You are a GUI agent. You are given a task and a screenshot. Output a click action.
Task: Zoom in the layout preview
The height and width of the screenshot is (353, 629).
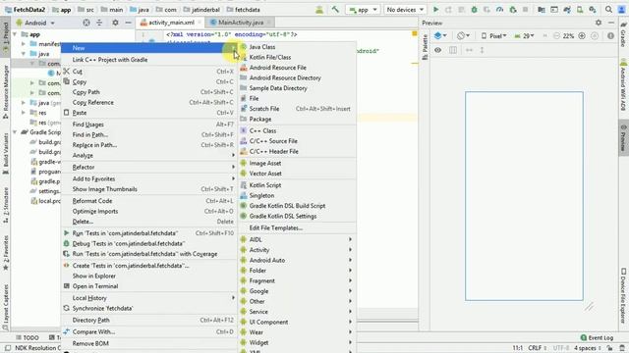(x=582, y=36)
